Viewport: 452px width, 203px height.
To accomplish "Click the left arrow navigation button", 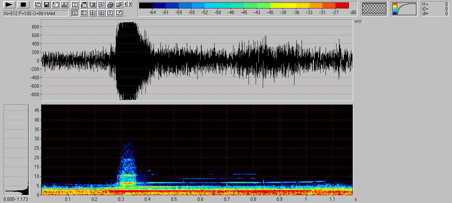I will 126,4.
